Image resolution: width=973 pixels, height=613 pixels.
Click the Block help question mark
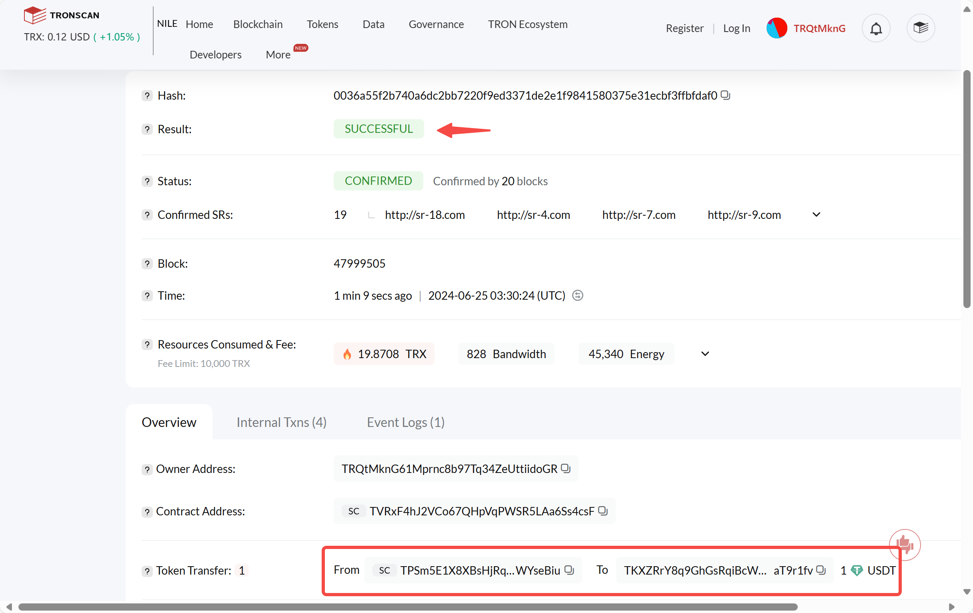point(147,264)
